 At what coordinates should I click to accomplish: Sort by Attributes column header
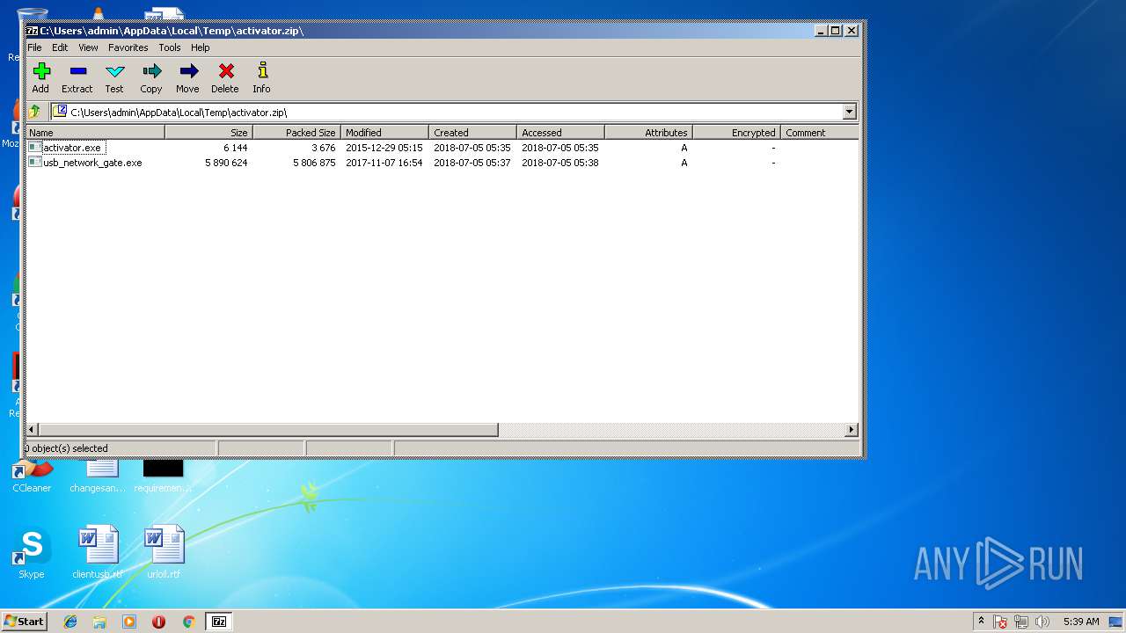pos(649,133)
